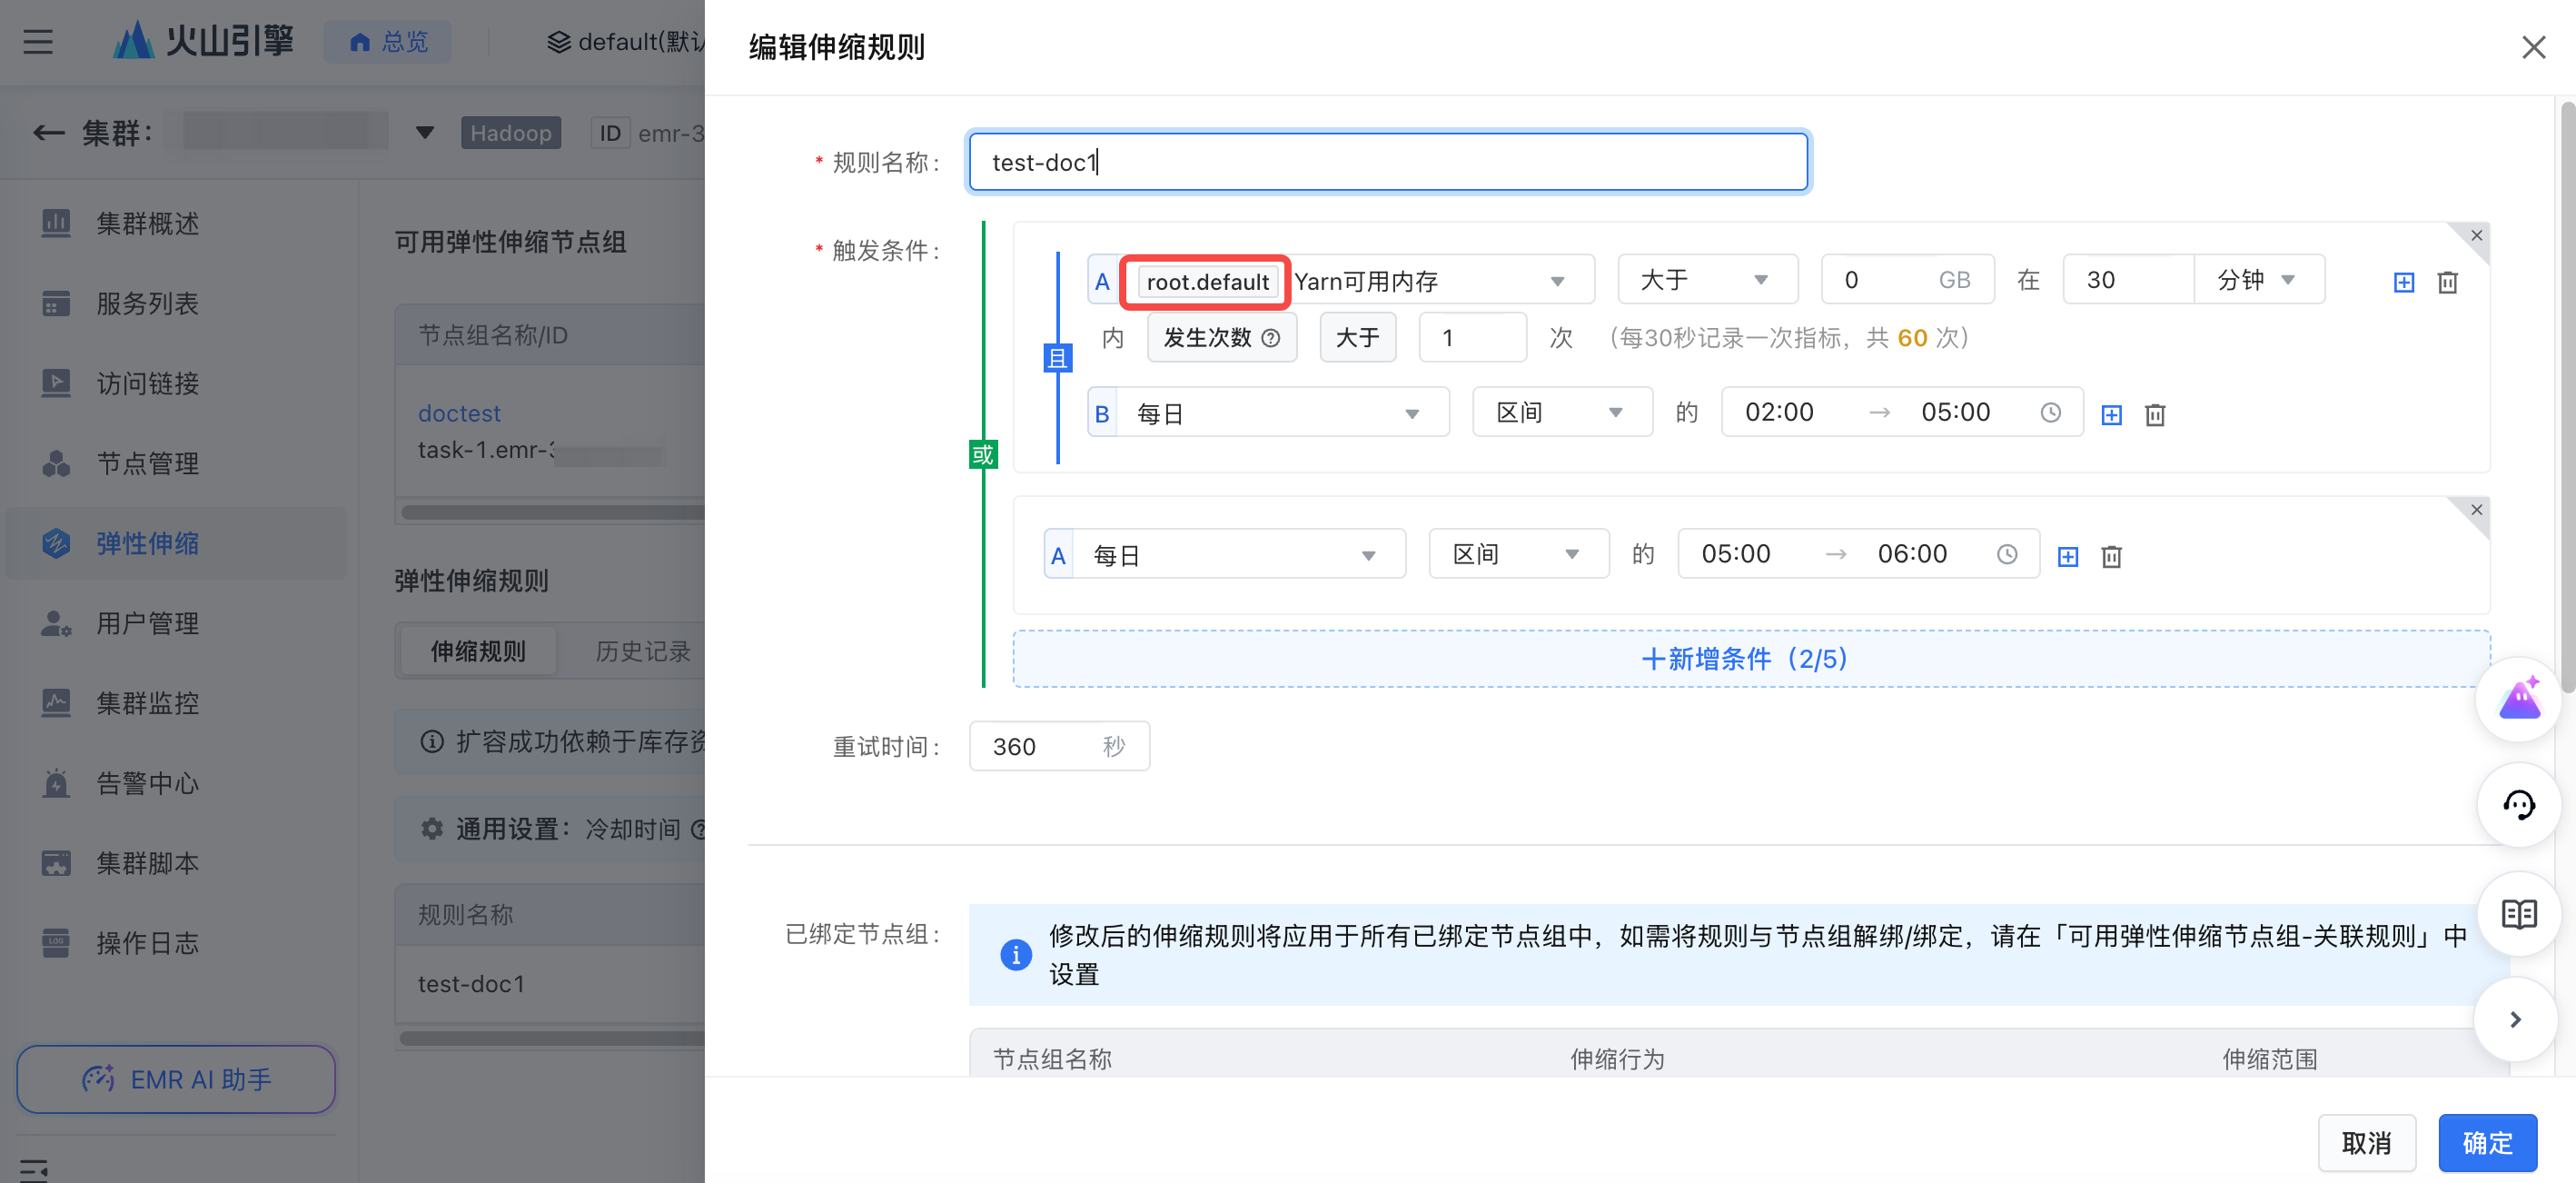Image resolution: width=2576 pixels, height=1183 pixels.
Task: Go back using the cluster arrow
Action: click(48, 132)
